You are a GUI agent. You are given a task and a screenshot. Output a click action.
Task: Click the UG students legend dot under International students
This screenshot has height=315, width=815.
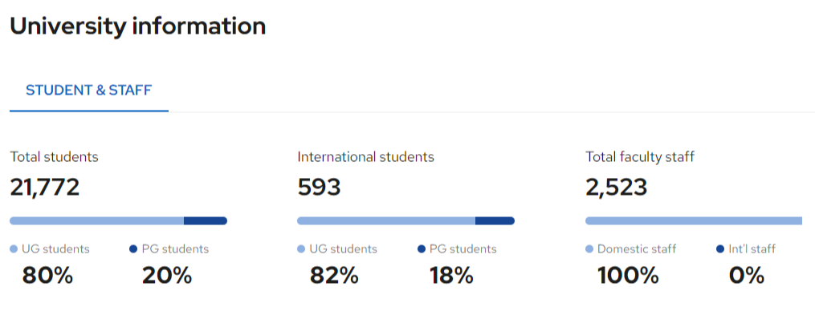click(301, 249)
